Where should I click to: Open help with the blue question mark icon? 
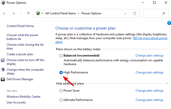[169, 23]
